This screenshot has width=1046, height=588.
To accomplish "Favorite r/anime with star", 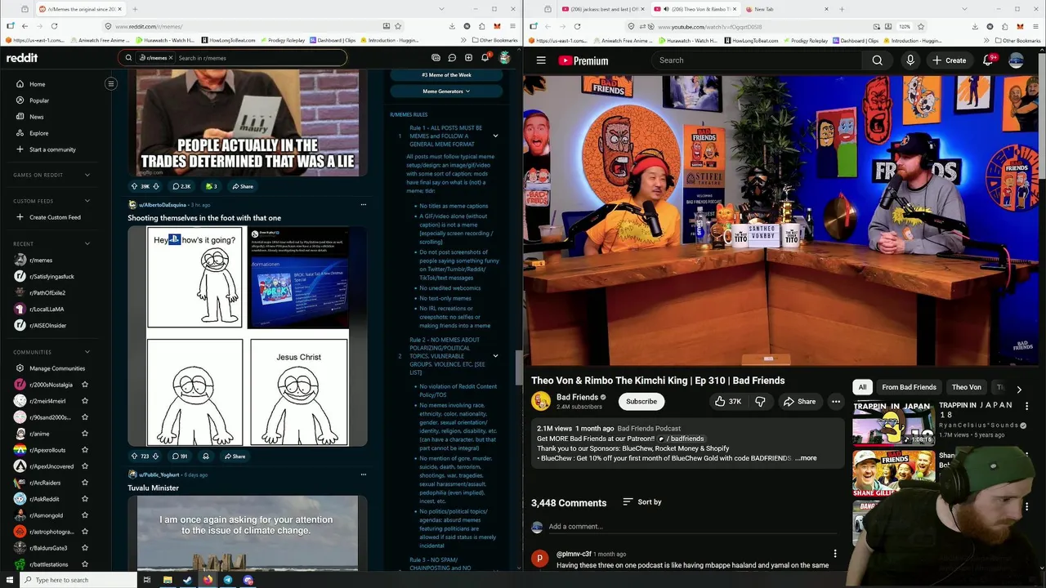I will tap(85, 434).
